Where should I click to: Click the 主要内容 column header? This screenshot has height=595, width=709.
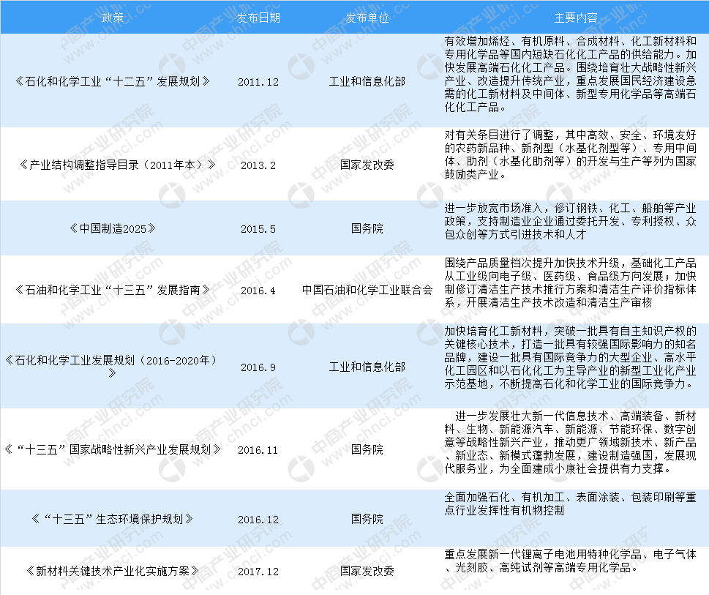576,18
